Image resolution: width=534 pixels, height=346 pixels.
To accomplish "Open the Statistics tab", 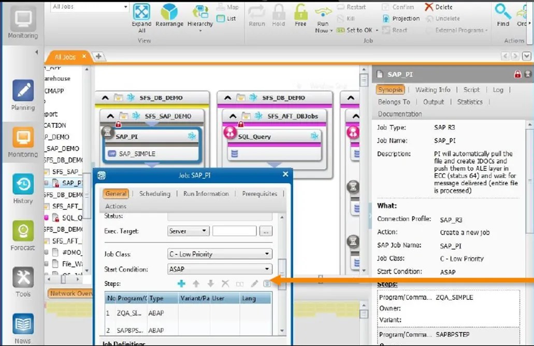I will 470,102.
